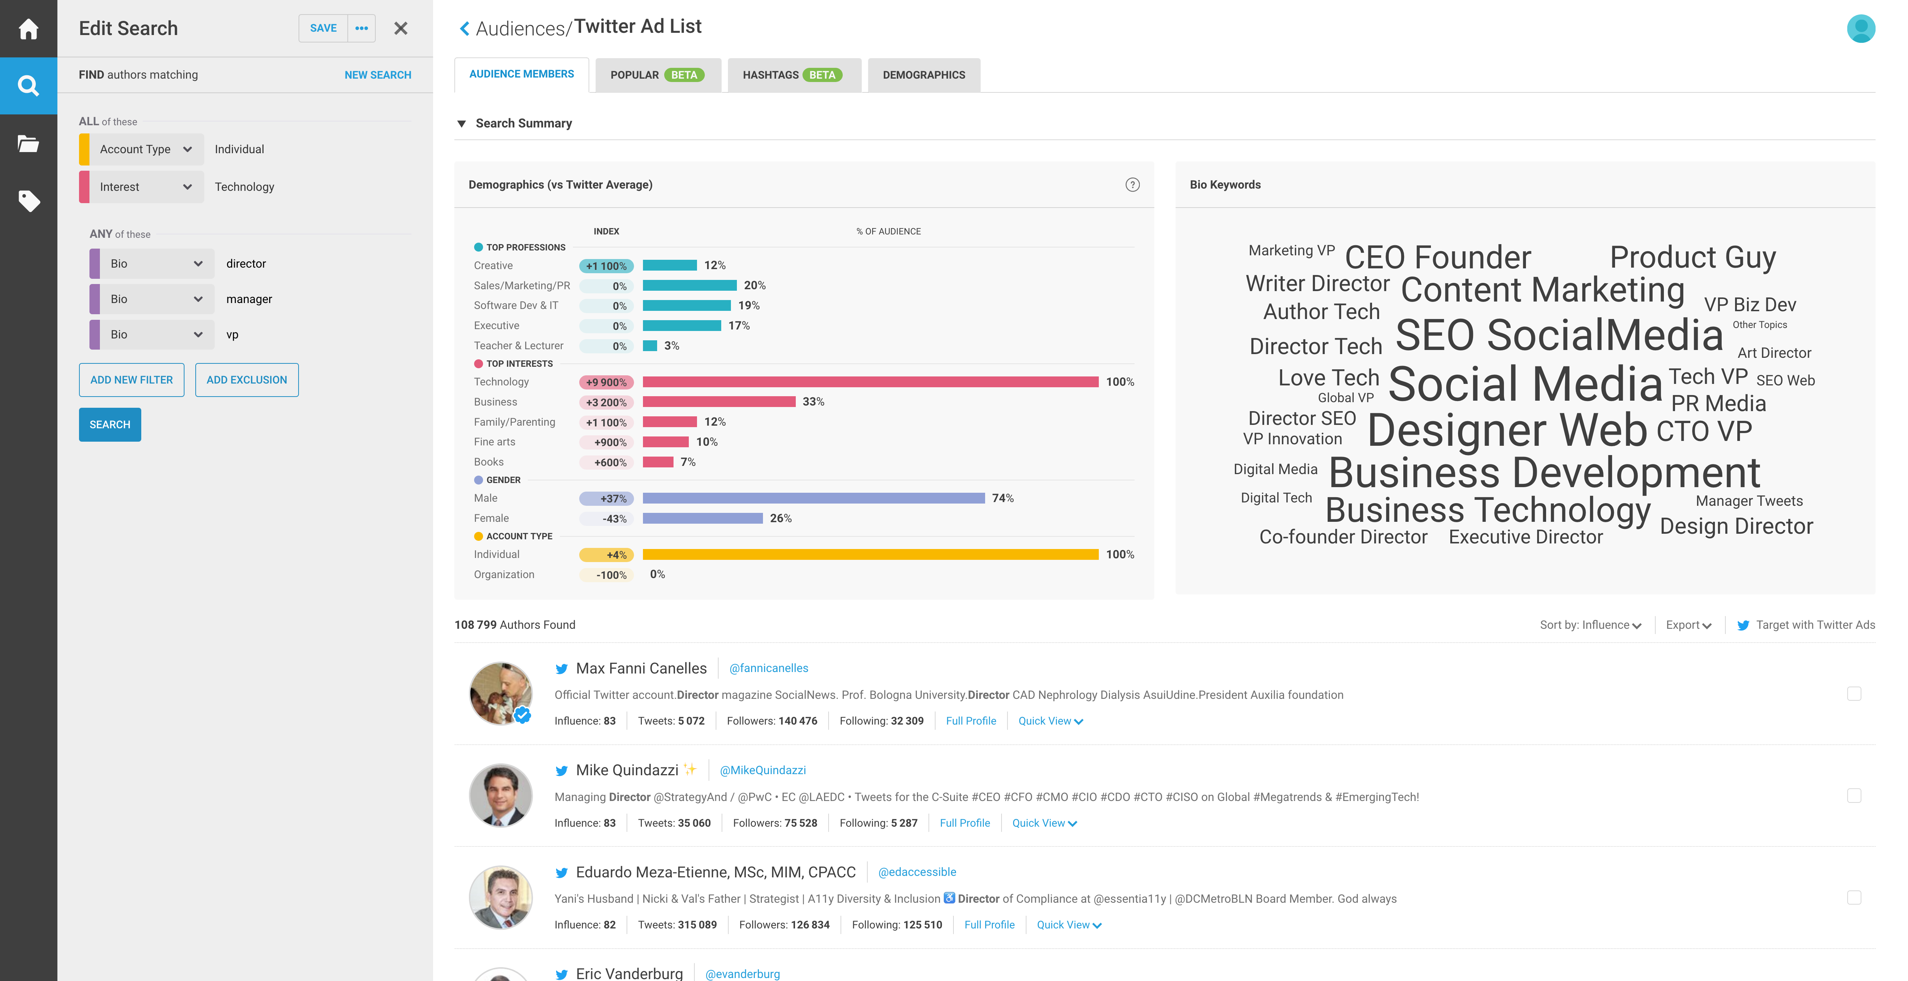Click the Twitter bird beside Max Fanni Canelles

[x=561, y=668]
